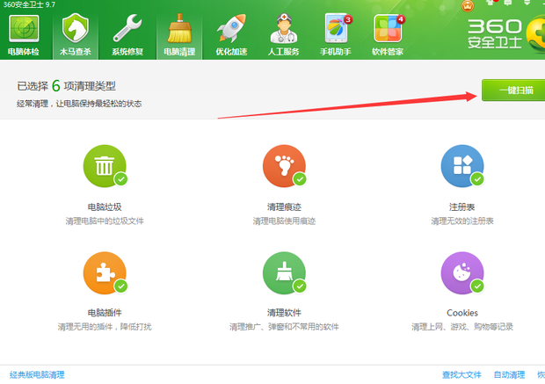This screenshot has height=384, width=545.
Task: Open the 软件管家 colorful icon
Action: point(388,28)
